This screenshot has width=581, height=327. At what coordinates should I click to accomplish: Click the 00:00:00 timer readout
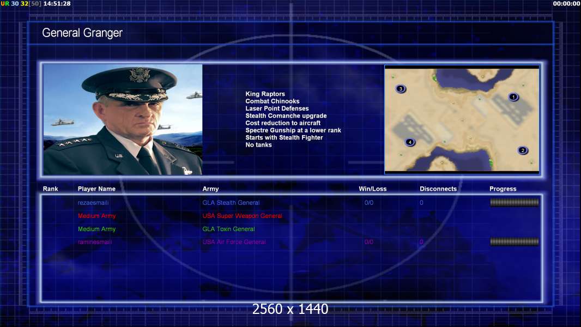[x=566, y=3]
